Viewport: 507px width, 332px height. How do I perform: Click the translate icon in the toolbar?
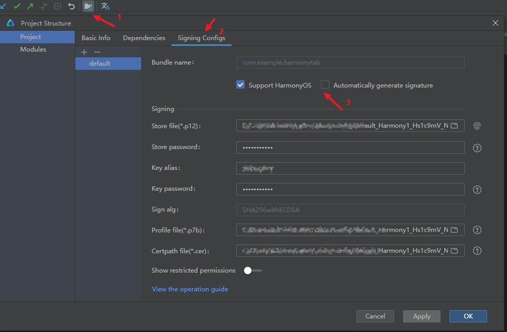pos(106,6)
